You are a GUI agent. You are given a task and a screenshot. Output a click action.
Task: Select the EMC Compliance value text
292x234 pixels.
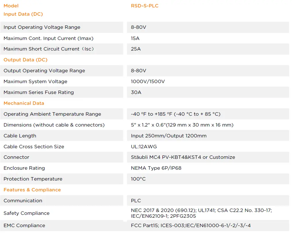[191, 225]
